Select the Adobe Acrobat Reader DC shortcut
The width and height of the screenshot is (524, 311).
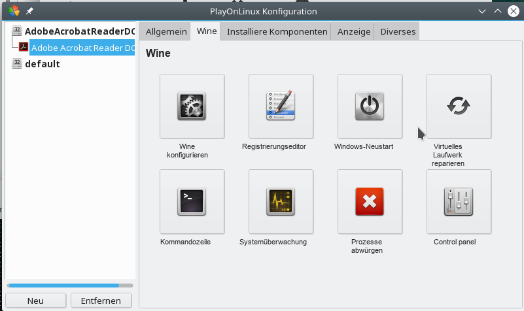(x=82, y=48)
